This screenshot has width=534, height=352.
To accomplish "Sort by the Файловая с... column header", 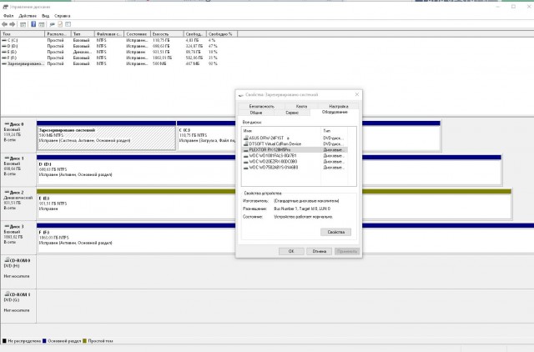I will (109, 34).
